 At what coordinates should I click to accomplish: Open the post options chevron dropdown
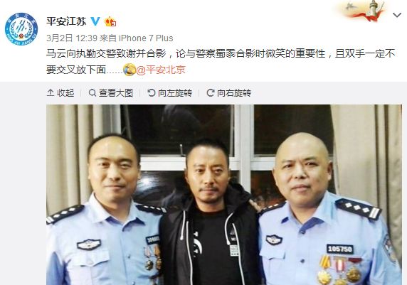point(397,16)
